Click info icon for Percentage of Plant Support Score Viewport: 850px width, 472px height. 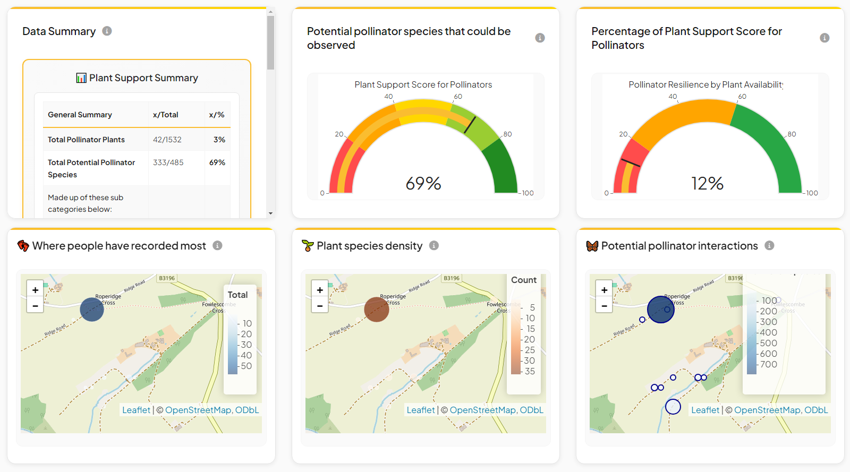(824, 38)
